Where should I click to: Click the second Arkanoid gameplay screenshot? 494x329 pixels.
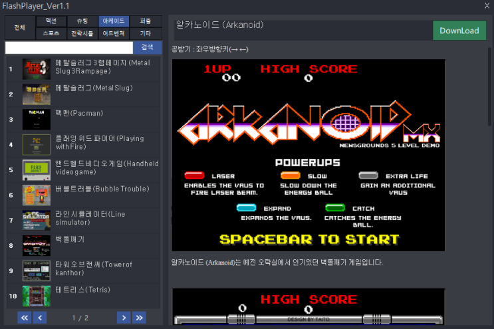(309, 306)
